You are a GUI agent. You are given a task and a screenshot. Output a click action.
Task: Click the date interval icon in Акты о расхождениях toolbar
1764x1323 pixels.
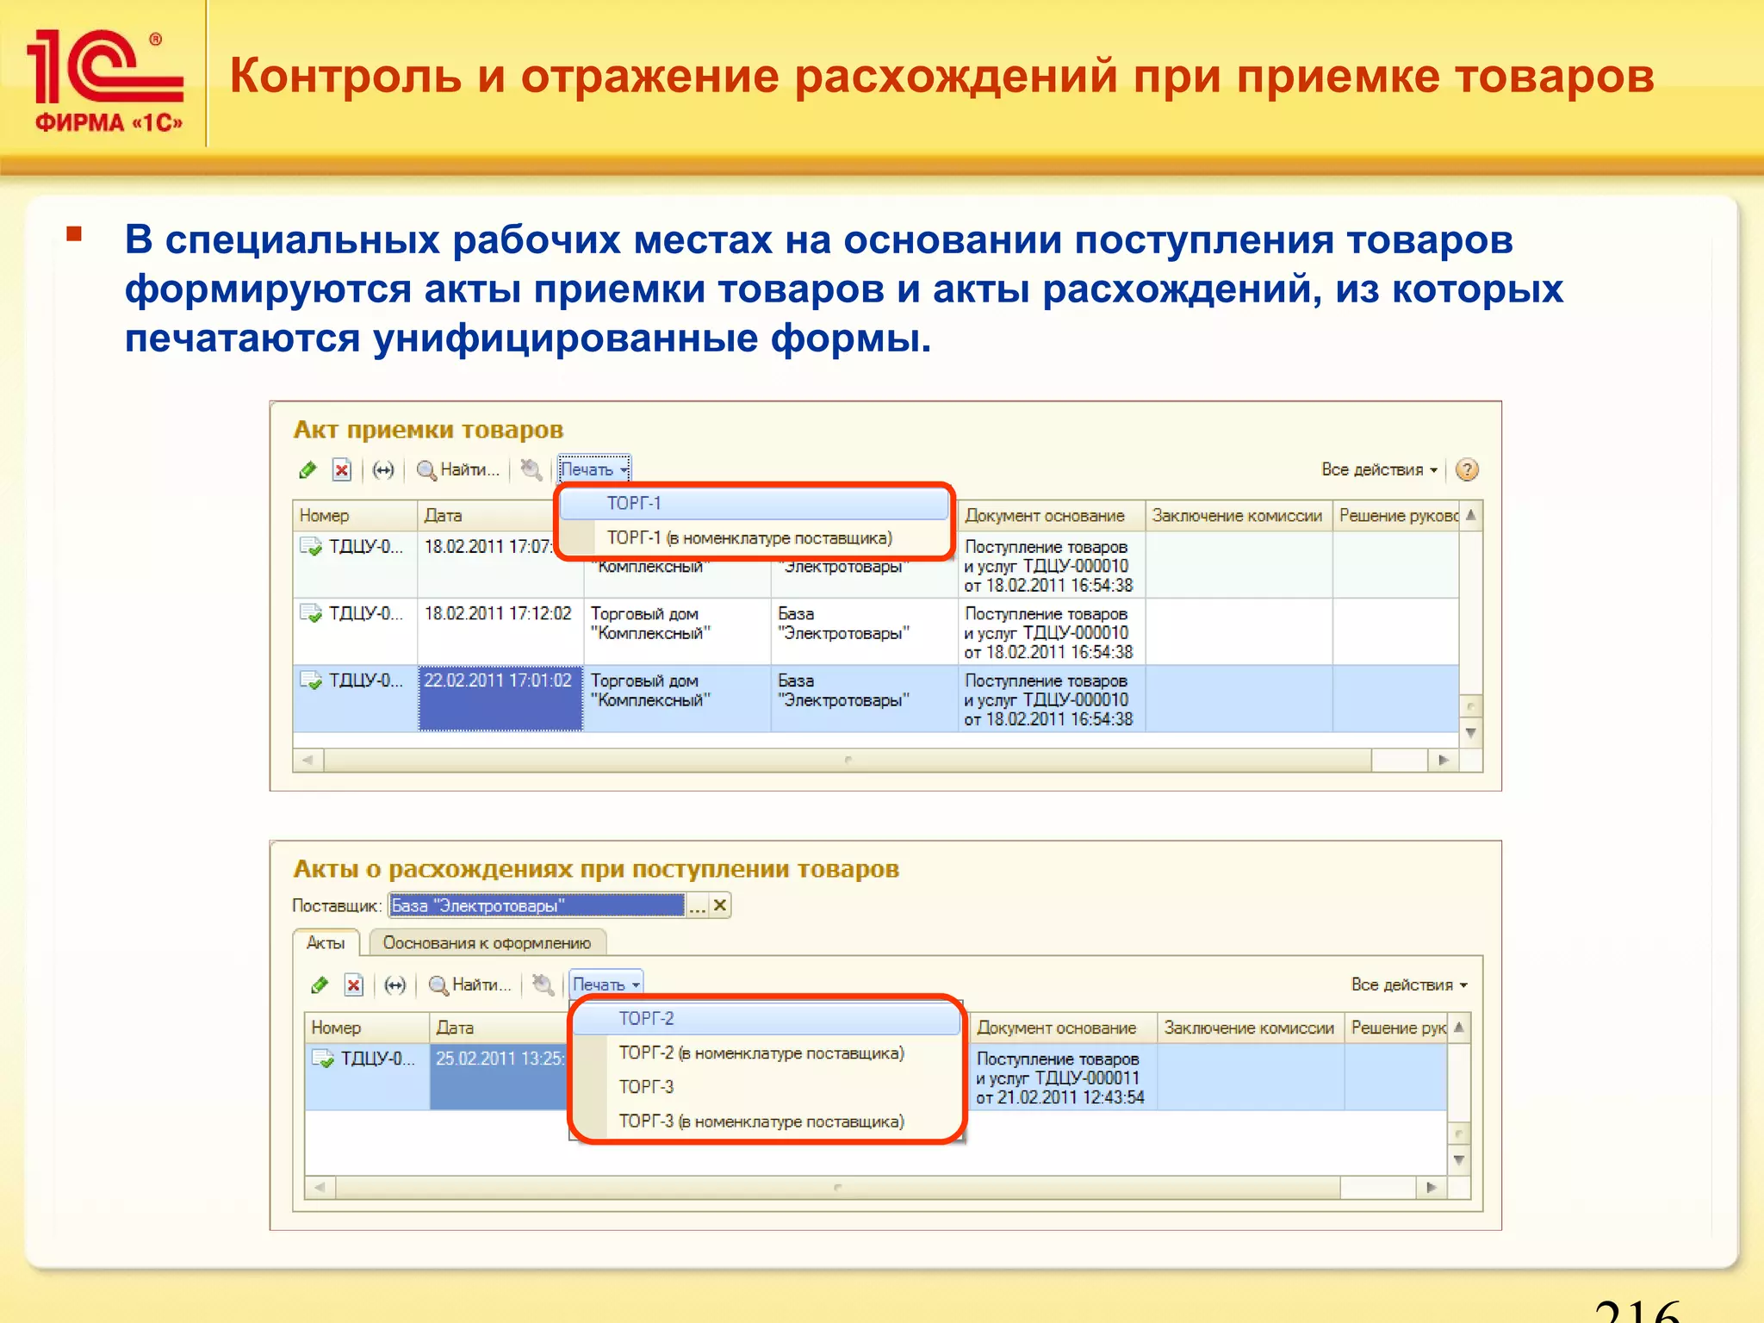tap(395, 984)
